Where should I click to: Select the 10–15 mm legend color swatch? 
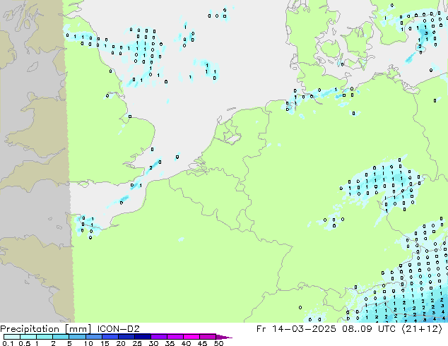click(x=93, y=337)
